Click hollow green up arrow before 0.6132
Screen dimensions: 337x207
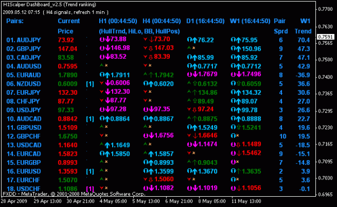(x=195, y=84)
